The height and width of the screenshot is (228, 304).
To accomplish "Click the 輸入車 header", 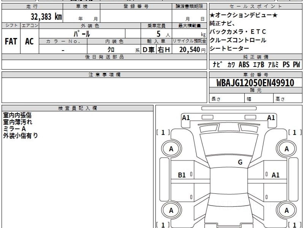I will coord(156,41).
